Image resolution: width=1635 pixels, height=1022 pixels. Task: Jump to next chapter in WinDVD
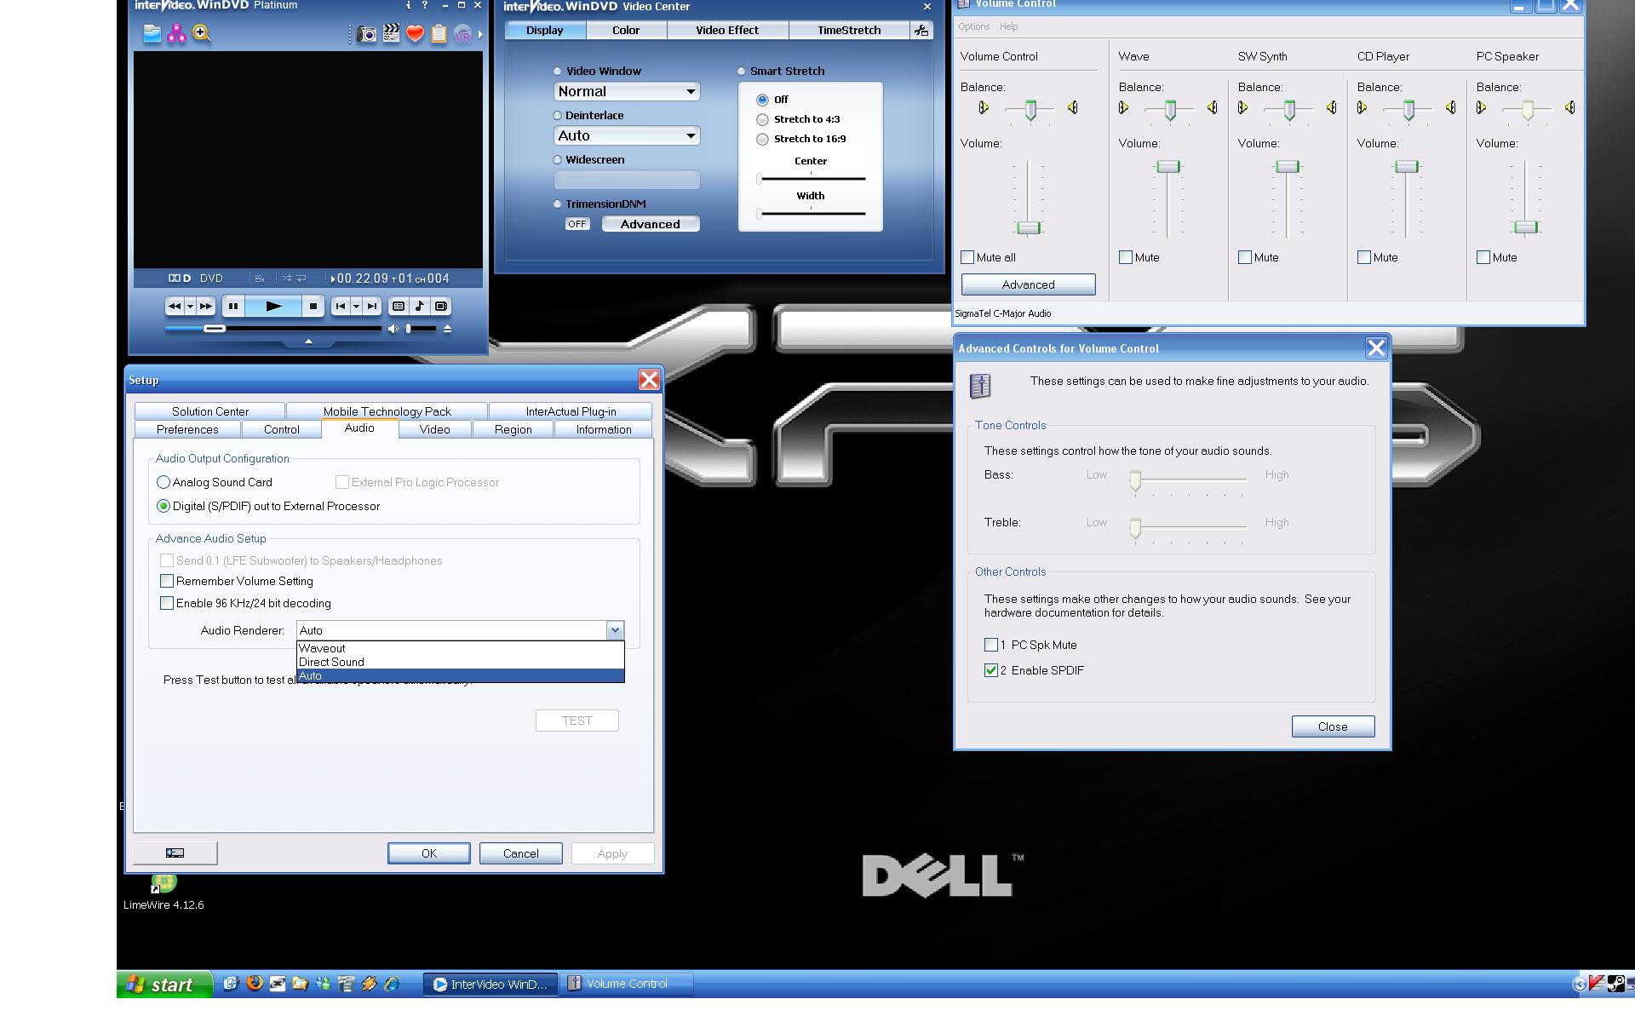click(x=371, y=307)
